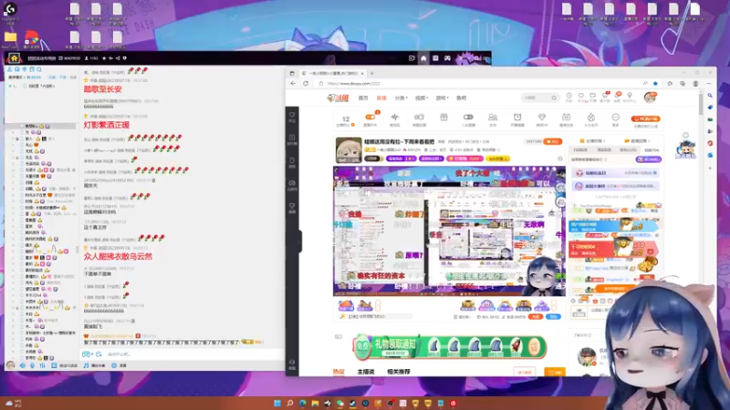Screen dimensions: 730x410
Task: Click the purple join button in the rank panel
Action: [648, 159]
